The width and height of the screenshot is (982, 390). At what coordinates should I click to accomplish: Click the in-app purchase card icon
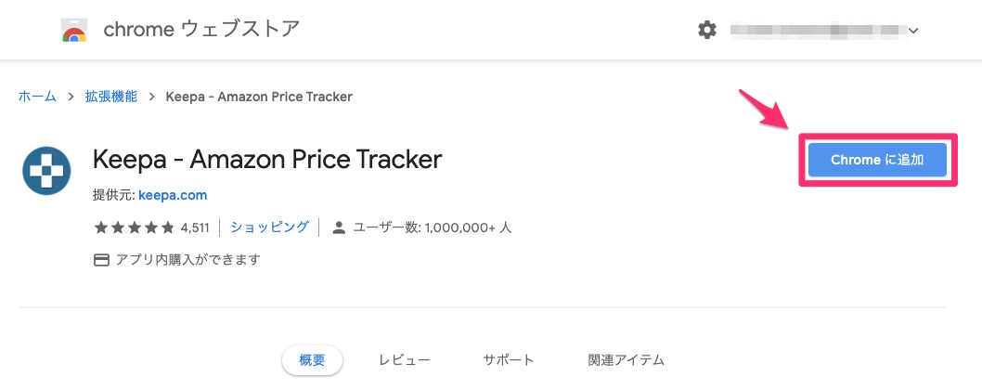[x=101, y=260]
